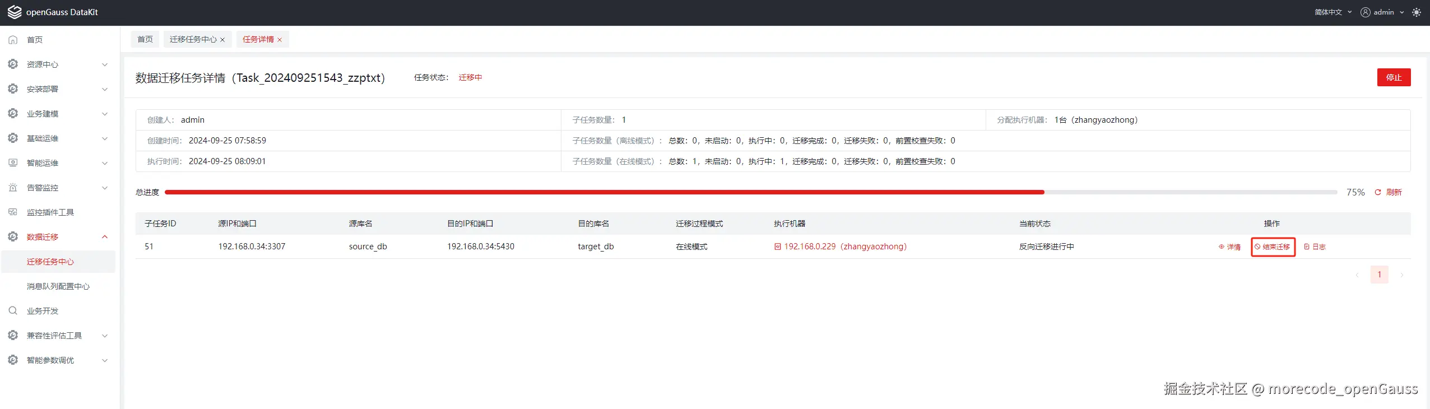The image size is (1430, 409).
Task: Click the 当前状态 column header
Action: 1034,224
